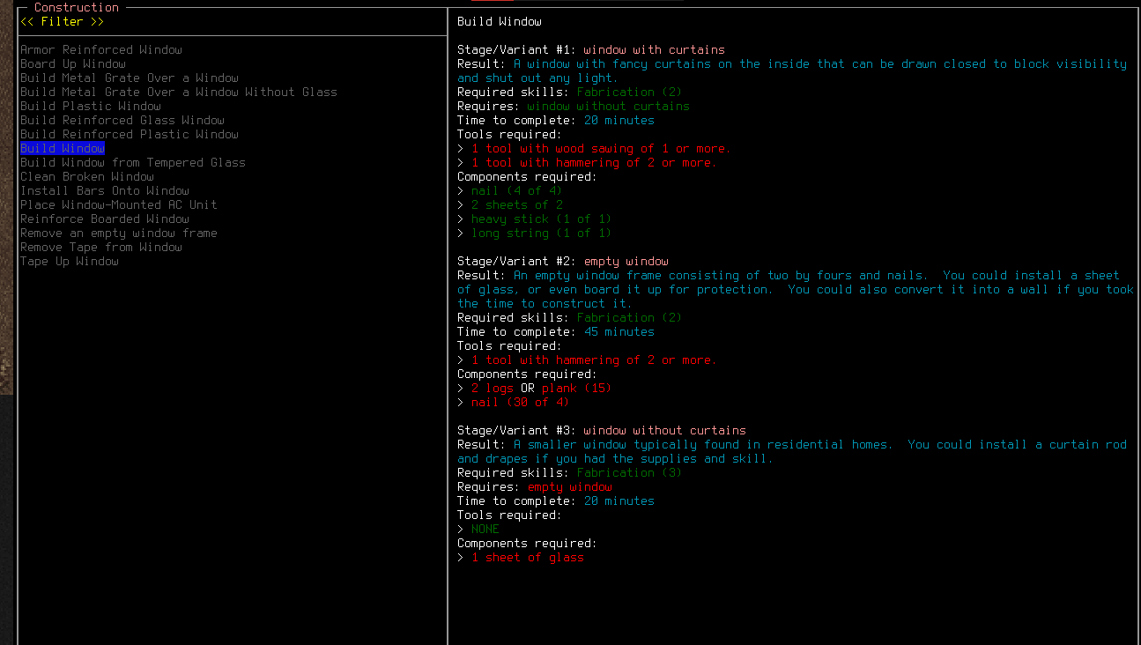Click the 2 sheets of 2 component
This screenshot has height=645, width=1141.
point(517,204)
